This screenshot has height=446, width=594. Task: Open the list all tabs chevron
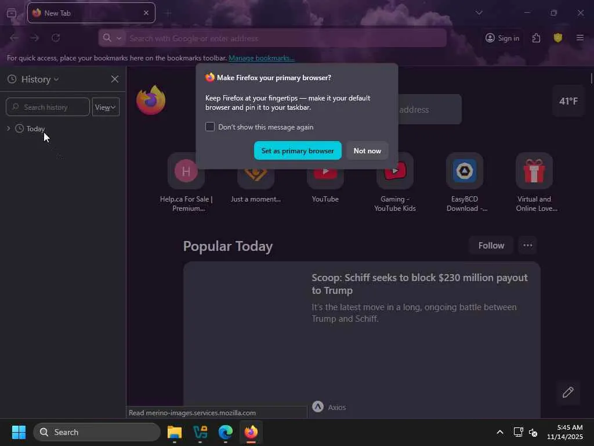pos(479,13)
